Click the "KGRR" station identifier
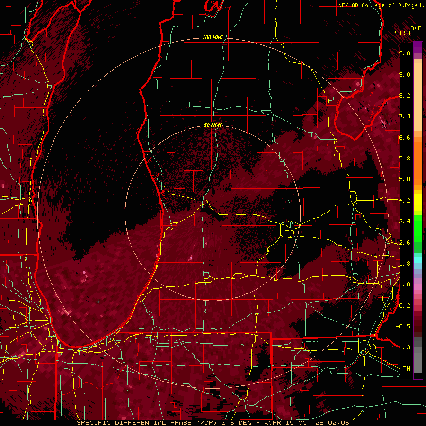This screenshot has width=426, height=426. click(x=273, y=423)
